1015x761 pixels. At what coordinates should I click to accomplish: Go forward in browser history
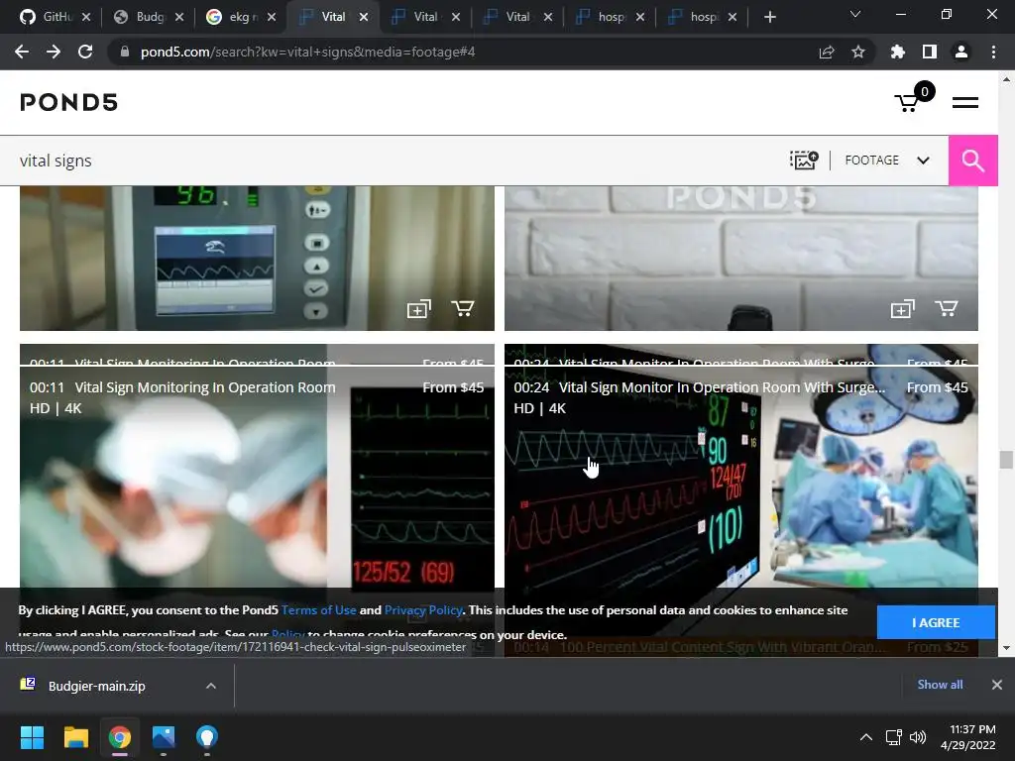(54, 52)
